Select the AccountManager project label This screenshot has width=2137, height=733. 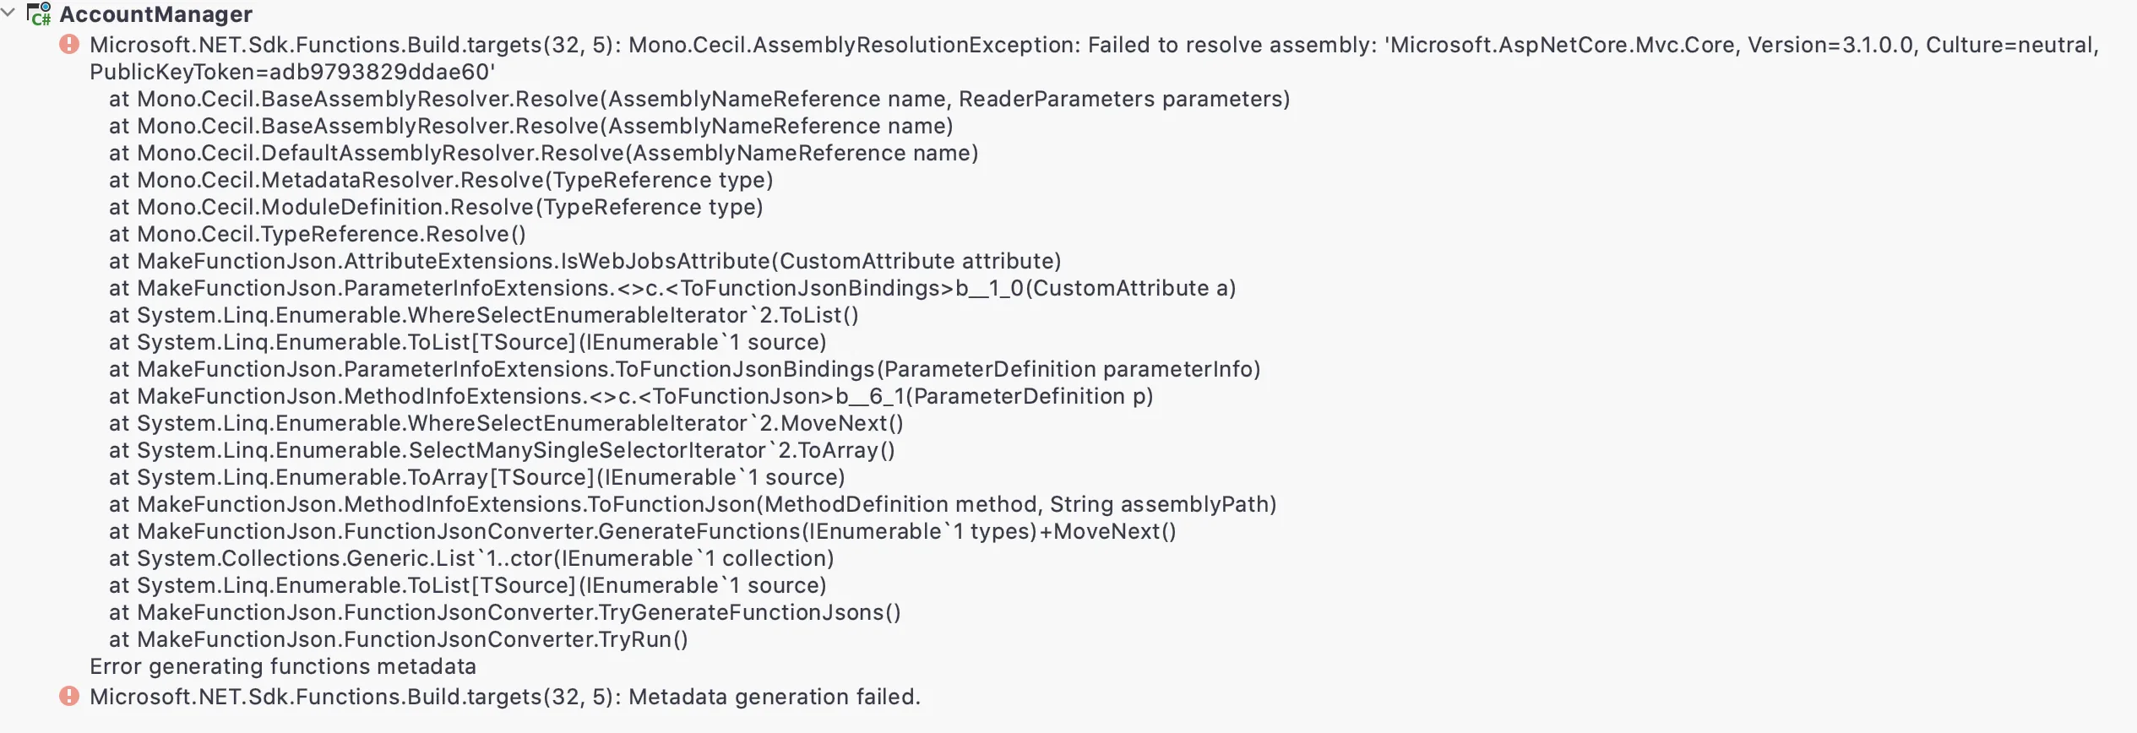coord(155,14)
